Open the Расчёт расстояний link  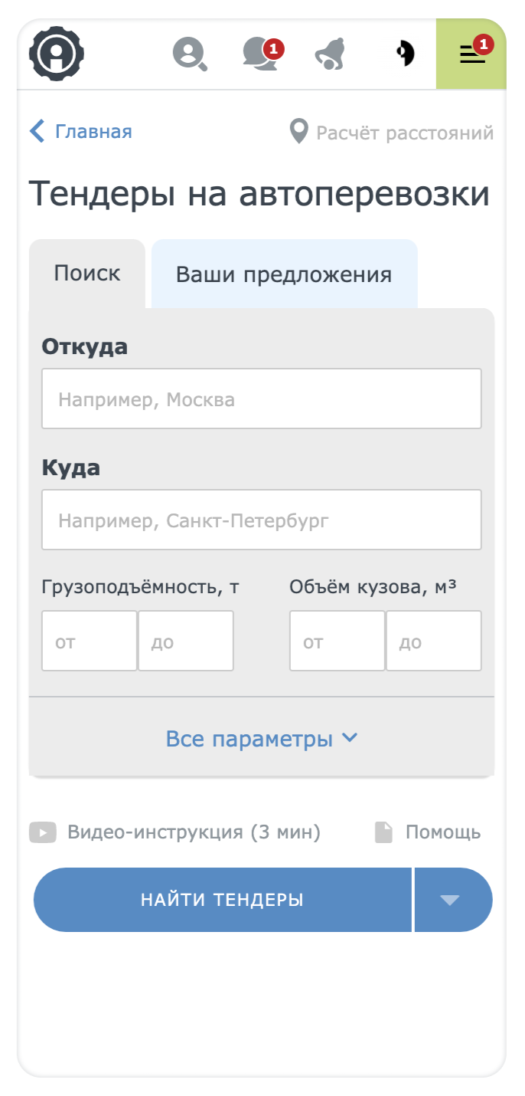(404, 133)
